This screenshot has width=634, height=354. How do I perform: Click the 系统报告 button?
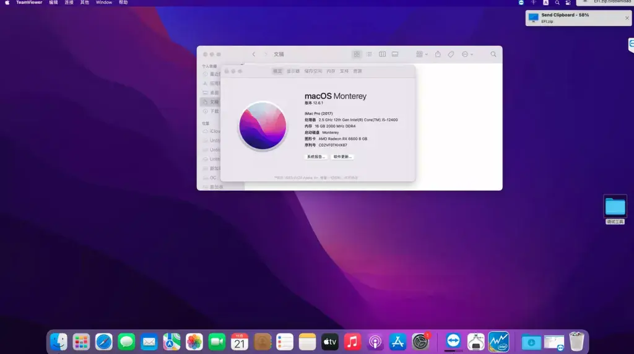(316, 157)
